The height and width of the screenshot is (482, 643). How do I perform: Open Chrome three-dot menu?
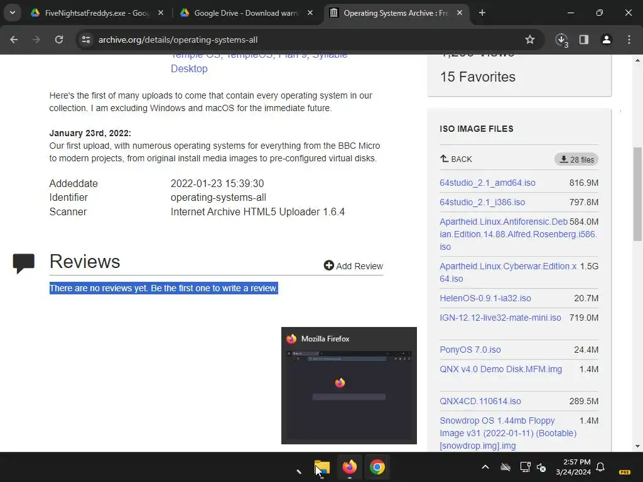[629, 40]
